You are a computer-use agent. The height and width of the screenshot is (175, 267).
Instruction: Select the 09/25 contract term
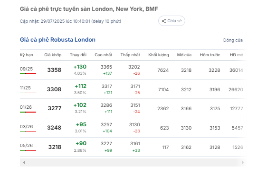coord(26,69)
